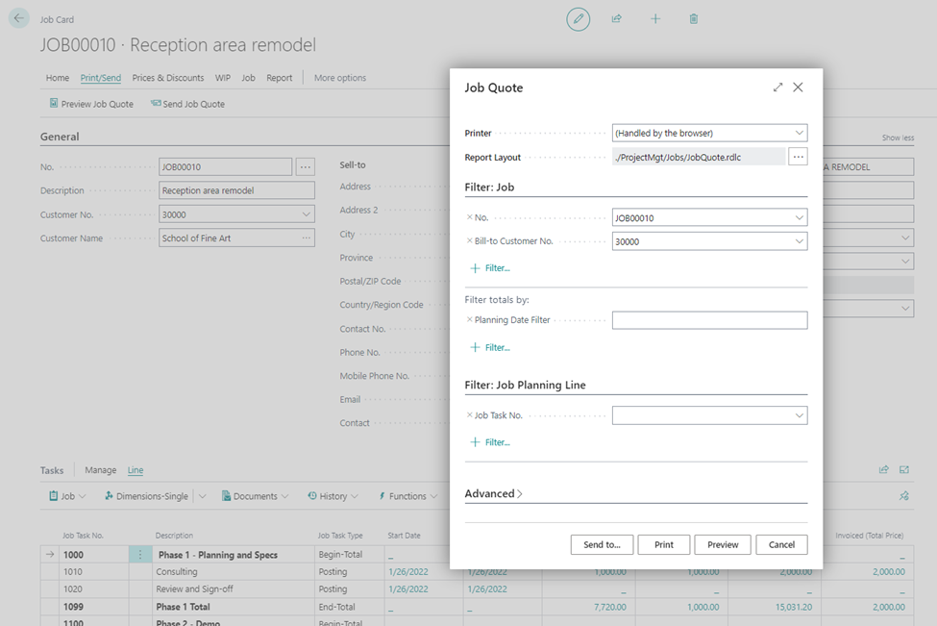Image resolution: width=937 pixels, height=626 pixels.
Task: Open the Prices & Discounts menu
Action: click(x=168, y=78)
